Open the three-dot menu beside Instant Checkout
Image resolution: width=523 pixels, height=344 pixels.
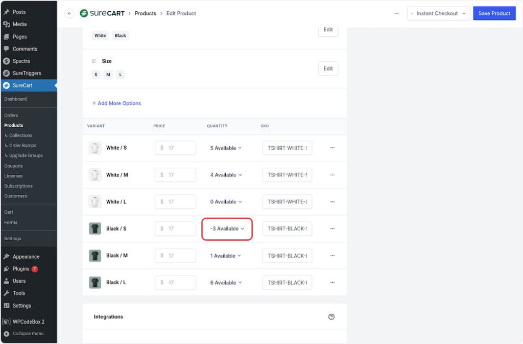click(396, 13)
